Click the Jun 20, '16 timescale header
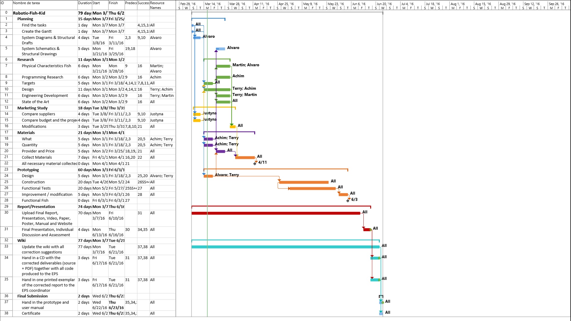 [x=384, y=4]
